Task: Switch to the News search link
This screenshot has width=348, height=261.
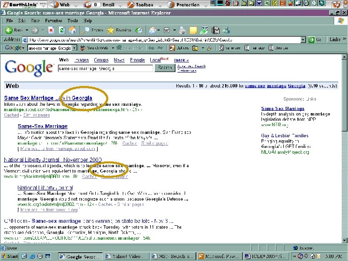Action: point(119,60)
